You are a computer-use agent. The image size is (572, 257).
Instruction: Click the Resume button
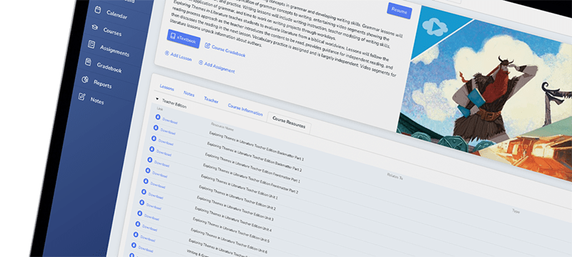400,11
